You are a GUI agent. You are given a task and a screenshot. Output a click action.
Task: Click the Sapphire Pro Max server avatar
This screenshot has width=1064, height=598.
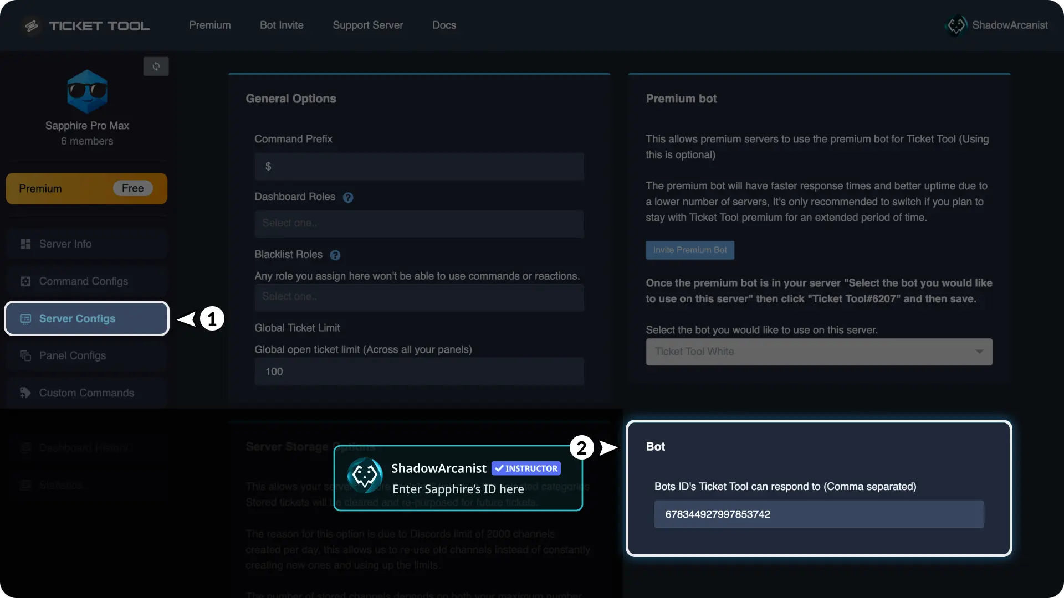[87, 91]
